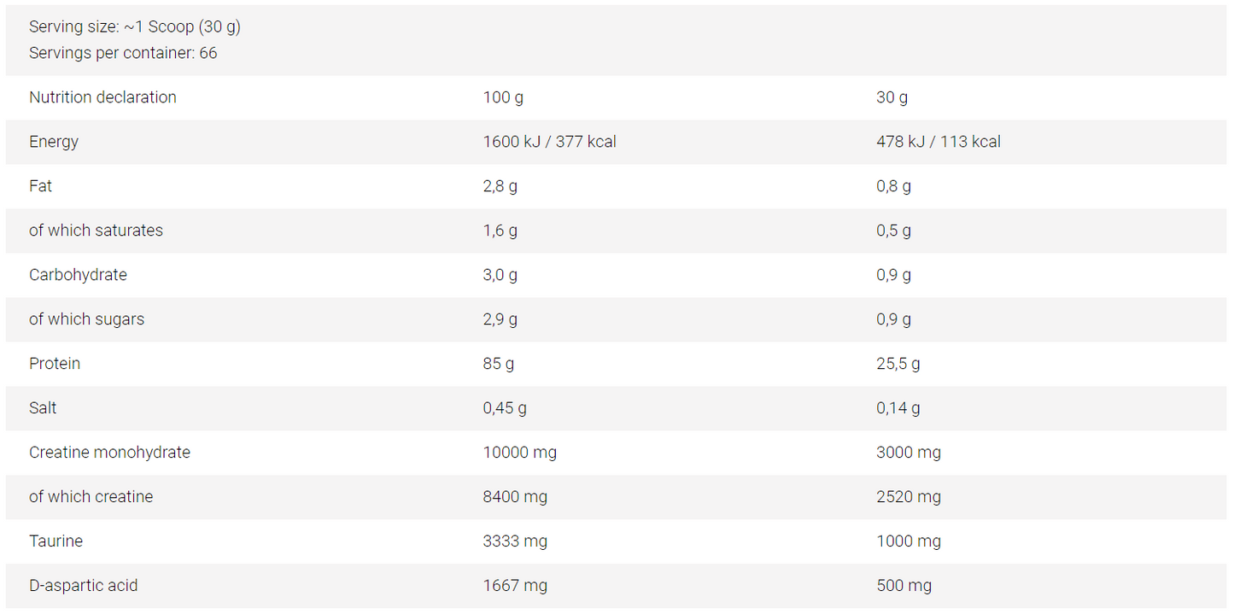Select the 'Taurine' row label
Screen dimensions: 1234x614
(56, 541)
